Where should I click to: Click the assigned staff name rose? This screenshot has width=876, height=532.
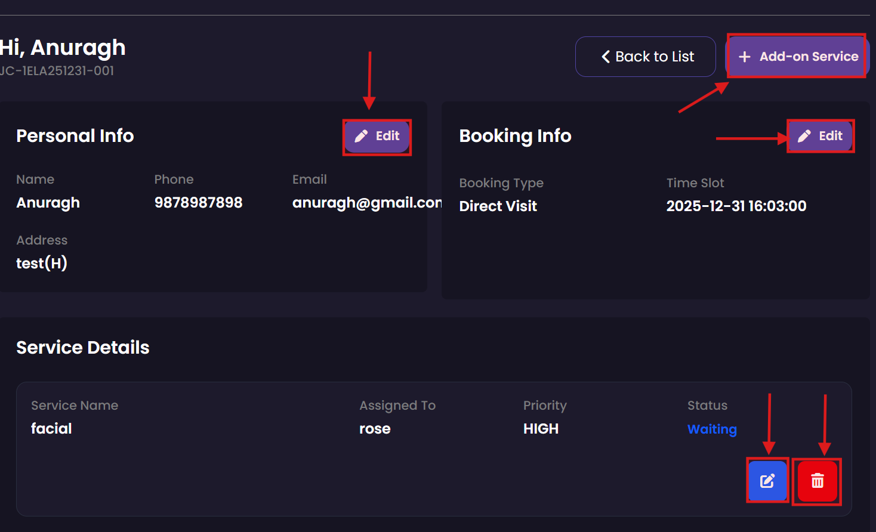click(x=375, y=429)
